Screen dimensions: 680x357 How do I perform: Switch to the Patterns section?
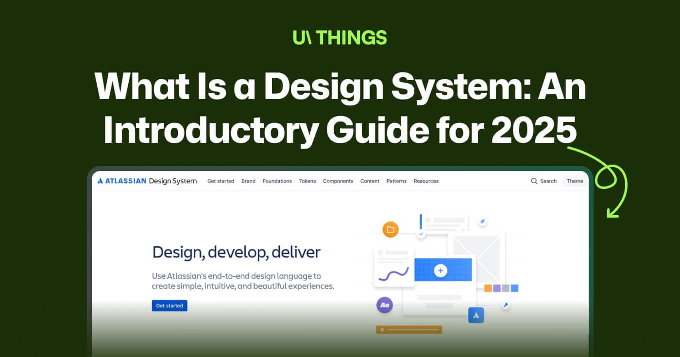pos(396,181)
